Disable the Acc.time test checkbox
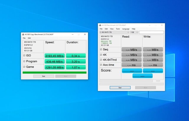Screen dimensions: 189x121 (x=101, y=65)
